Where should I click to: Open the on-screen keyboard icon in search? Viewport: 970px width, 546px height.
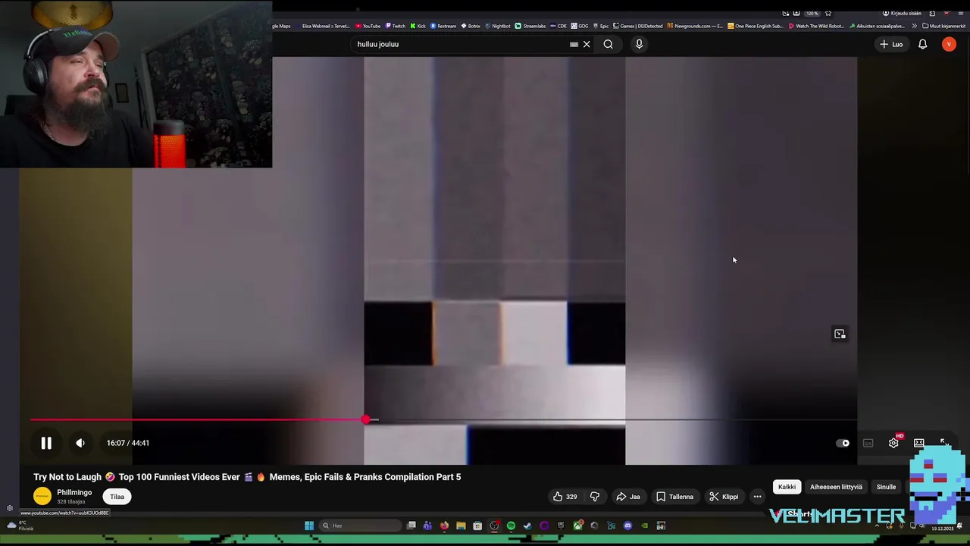tap(574, 44)
